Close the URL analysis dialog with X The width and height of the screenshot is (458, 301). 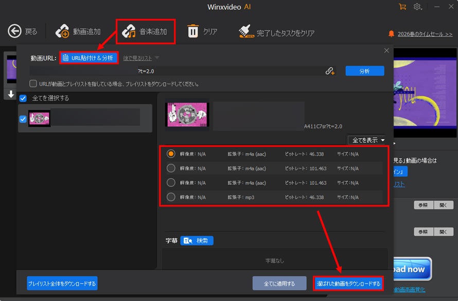386,50
